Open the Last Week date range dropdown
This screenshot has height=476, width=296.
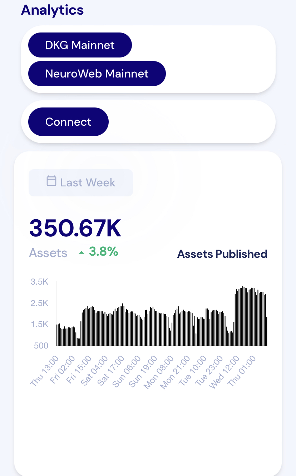tap(81, 182)
